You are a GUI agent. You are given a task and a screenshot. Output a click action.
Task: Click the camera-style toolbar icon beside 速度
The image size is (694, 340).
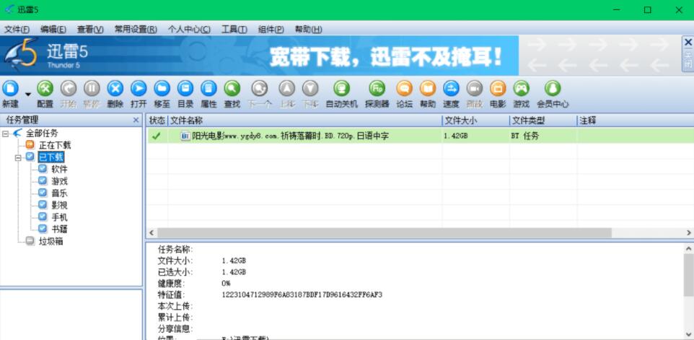pos(475,89)
